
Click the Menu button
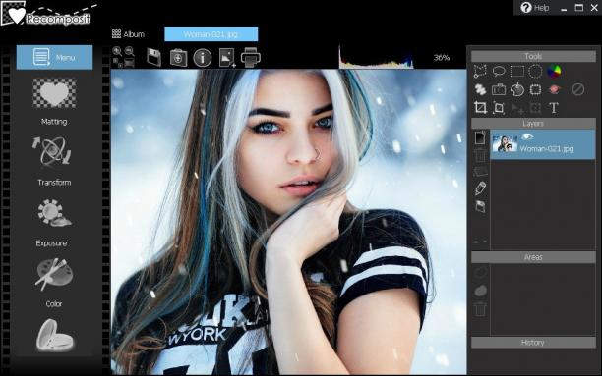[54, 58]
